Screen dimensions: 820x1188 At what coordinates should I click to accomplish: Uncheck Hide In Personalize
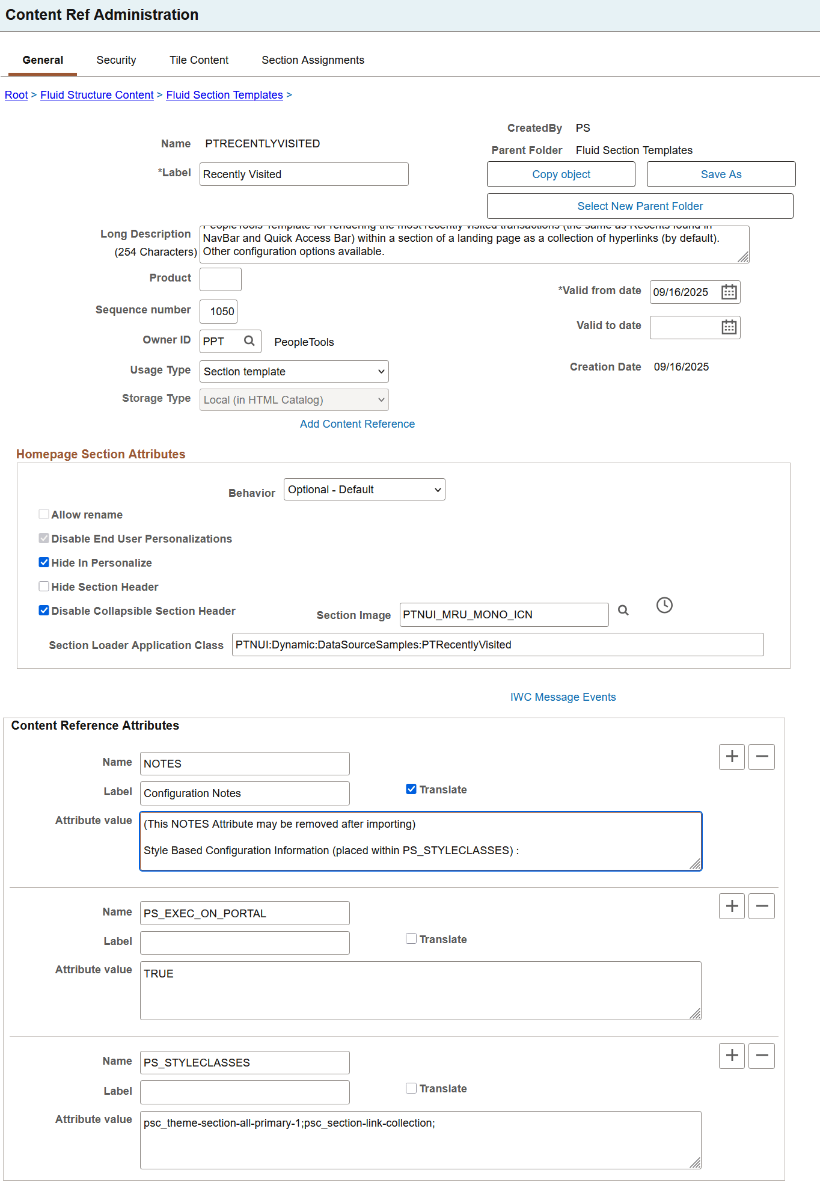coord(44,562)
